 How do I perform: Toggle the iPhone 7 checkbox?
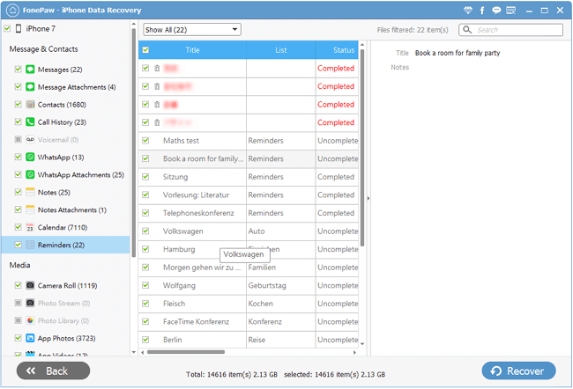(7, 28)
